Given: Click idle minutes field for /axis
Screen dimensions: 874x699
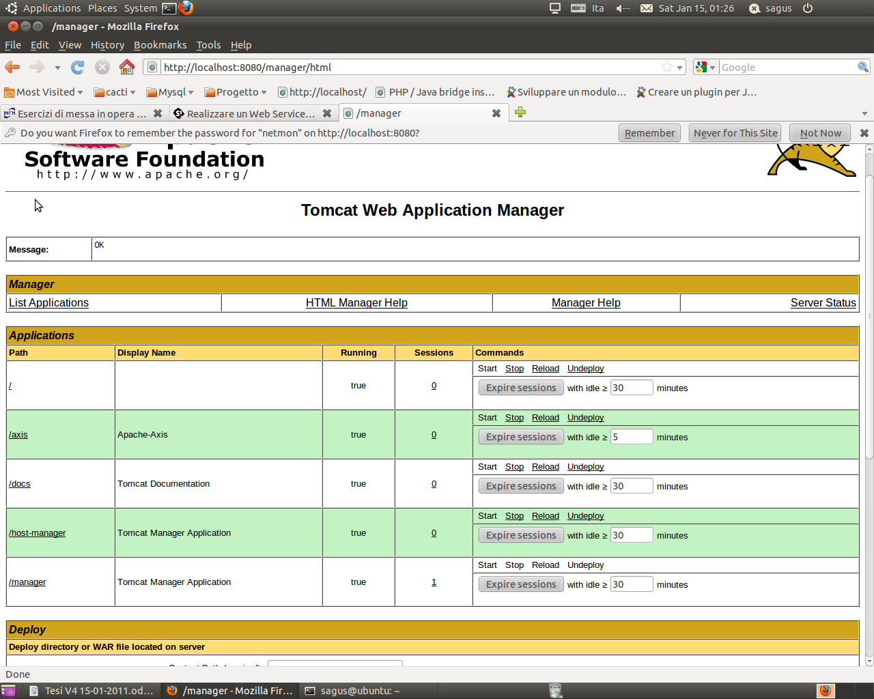Looking at the screenshot, I should pyautogui.click(x=632, y=437).
